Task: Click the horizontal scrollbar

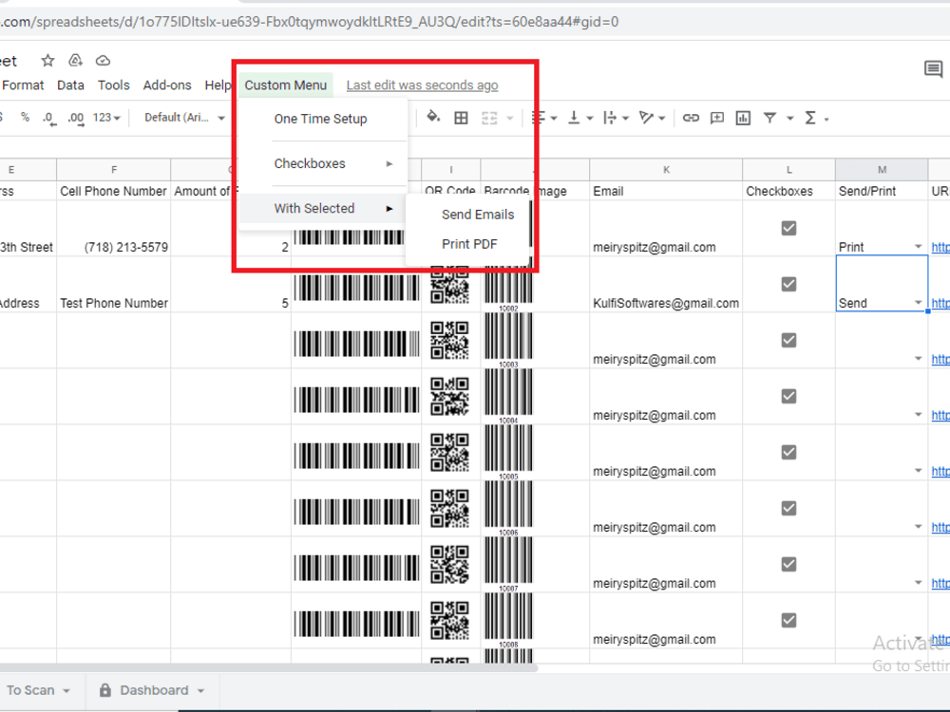Action: (267, 667)
